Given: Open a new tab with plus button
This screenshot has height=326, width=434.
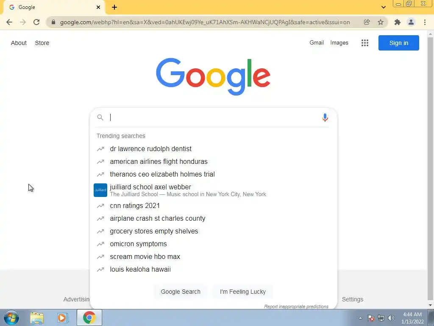Looking at the screenshot, I should [x=114, y=7].
